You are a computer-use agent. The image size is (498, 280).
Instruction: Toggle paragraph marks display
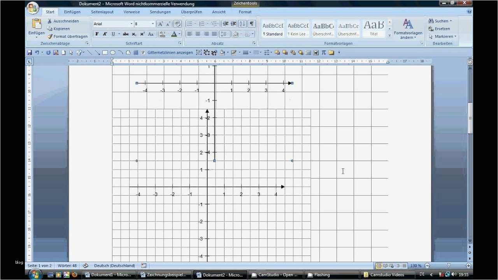coord(252,24)
